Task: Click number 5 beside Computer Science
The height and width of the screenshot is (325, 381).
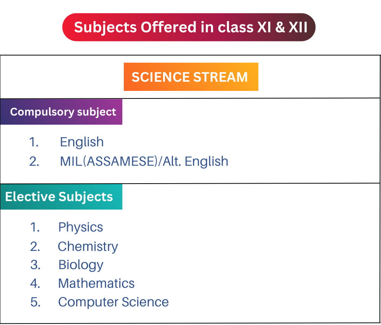Action: point(35,302)
